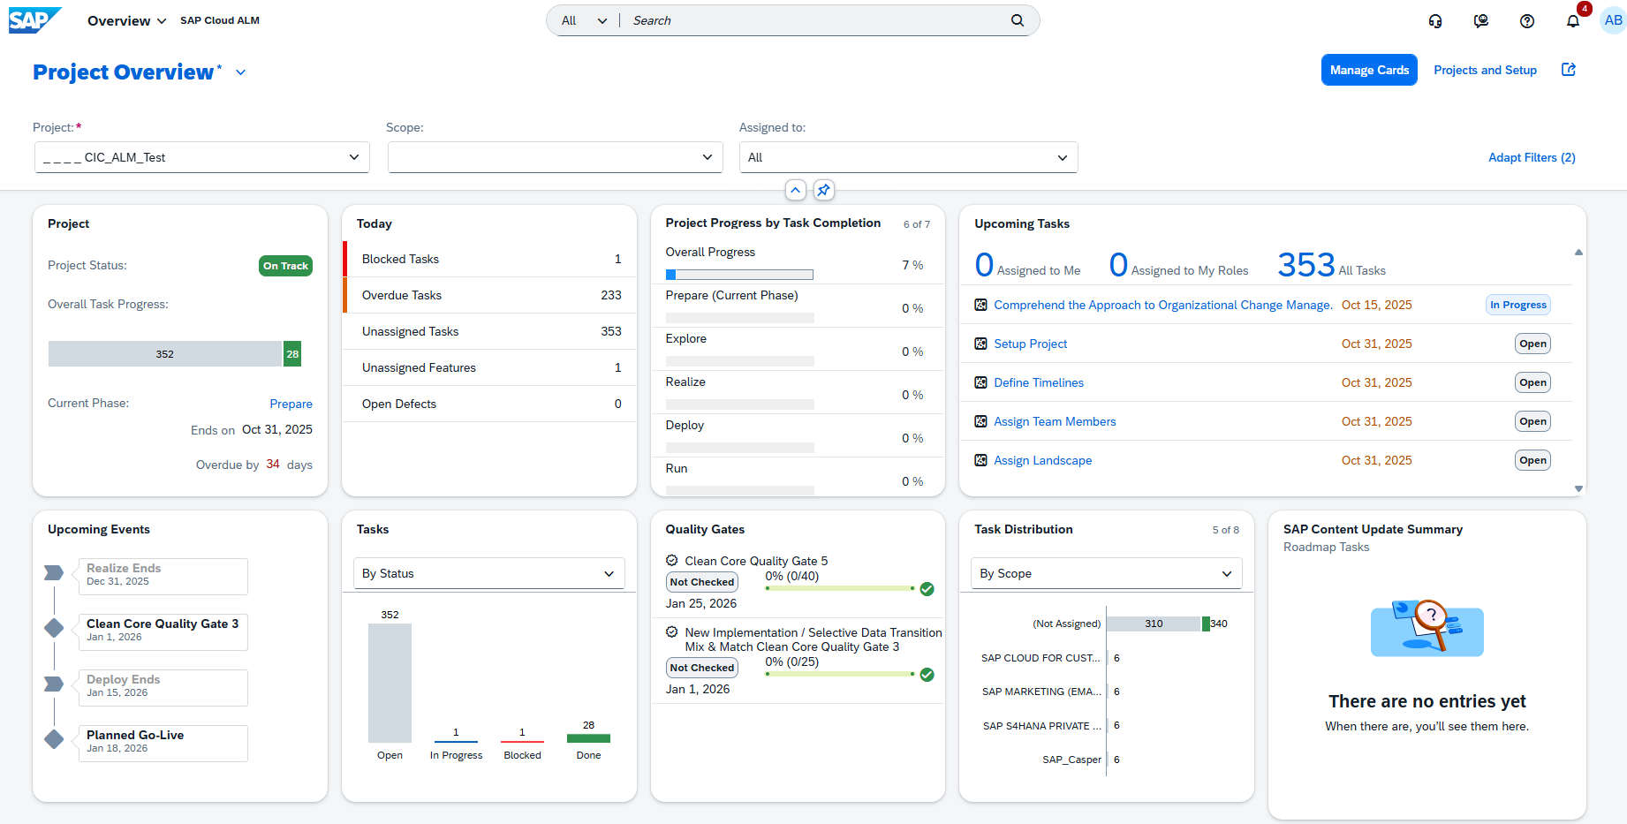
Task: Click the SAP logo
Action: click(34, 20)
